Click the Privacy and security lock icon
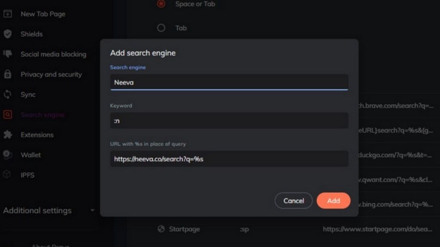 click(x=8, y=74)
